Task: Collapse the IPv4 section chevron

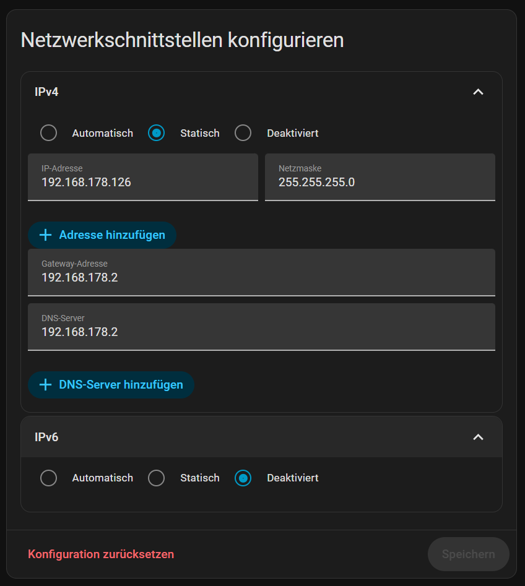Action: pos(478,92)
